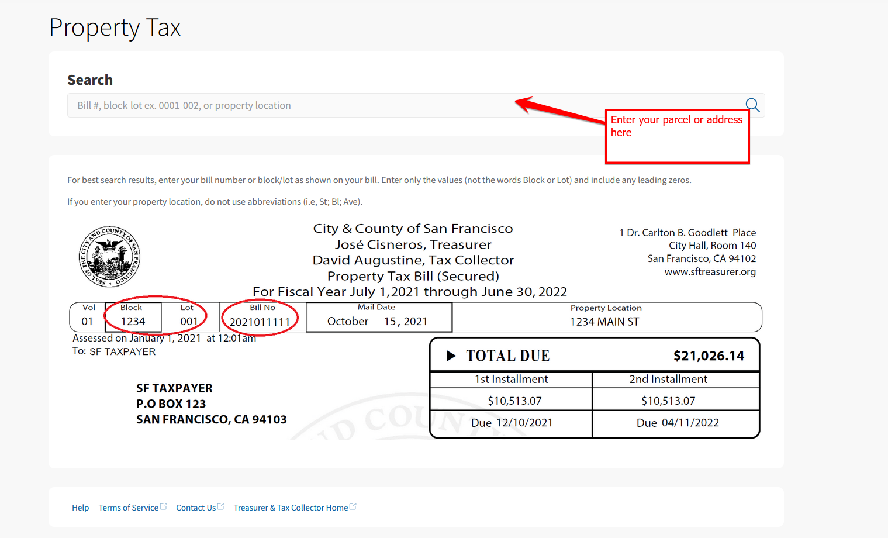Click the San Francisco city seal
Viewport: 888px width, 538px height.
tap(109, 257)
